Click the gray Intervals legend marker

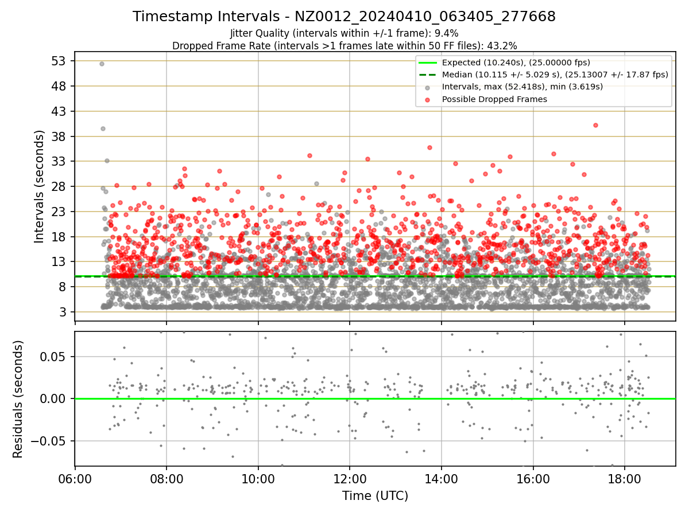coord(428,87)
